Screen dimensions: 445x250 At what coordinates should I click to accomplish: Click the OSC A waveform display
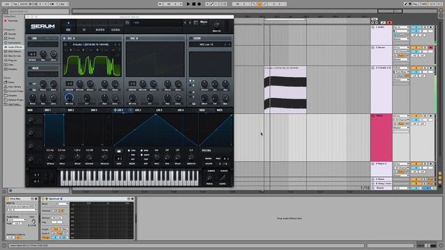click(92, 65)
